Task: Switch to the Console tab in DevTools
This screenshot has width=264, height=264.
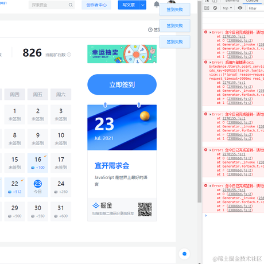Action: [252, 1]
